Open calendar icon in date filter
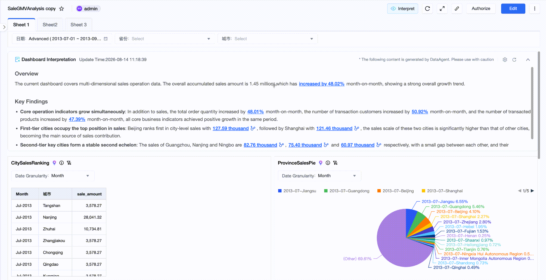The image size is (546, 280). point(106,39)
